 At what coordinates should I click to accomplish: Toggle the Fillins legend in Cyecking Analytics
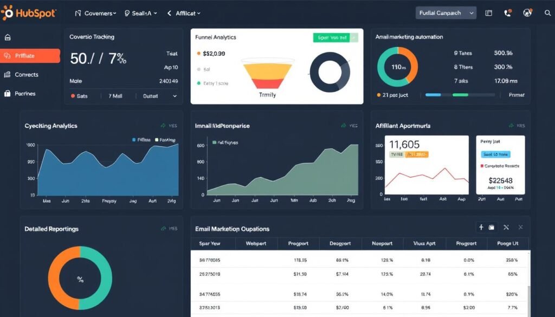click(x=141, y=139)
